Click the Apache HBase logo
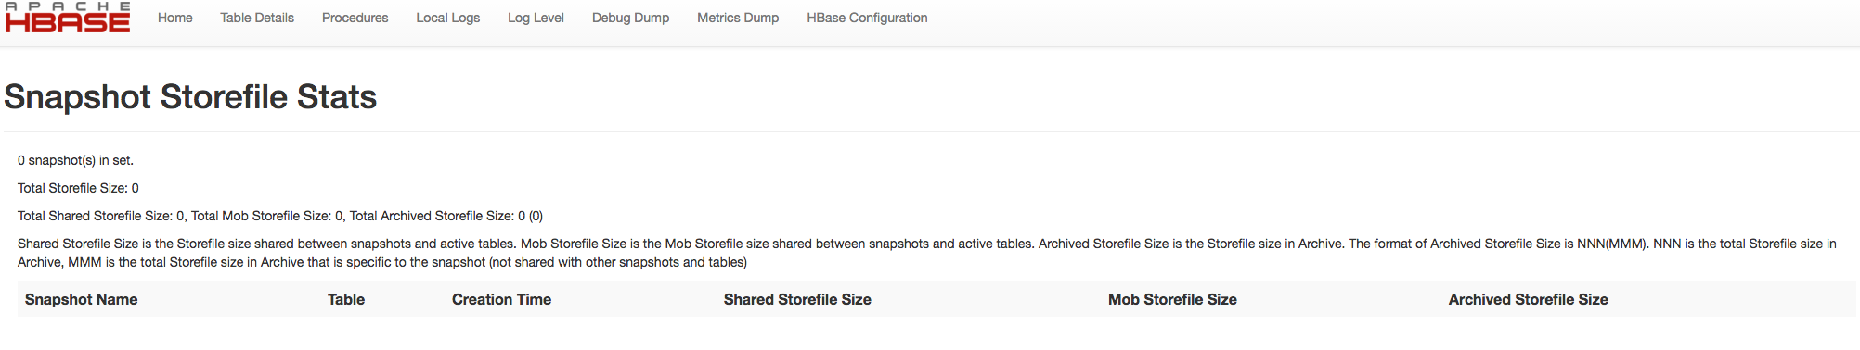Image resolution: width=1860 pixels, height=350 pixels. 68,18
